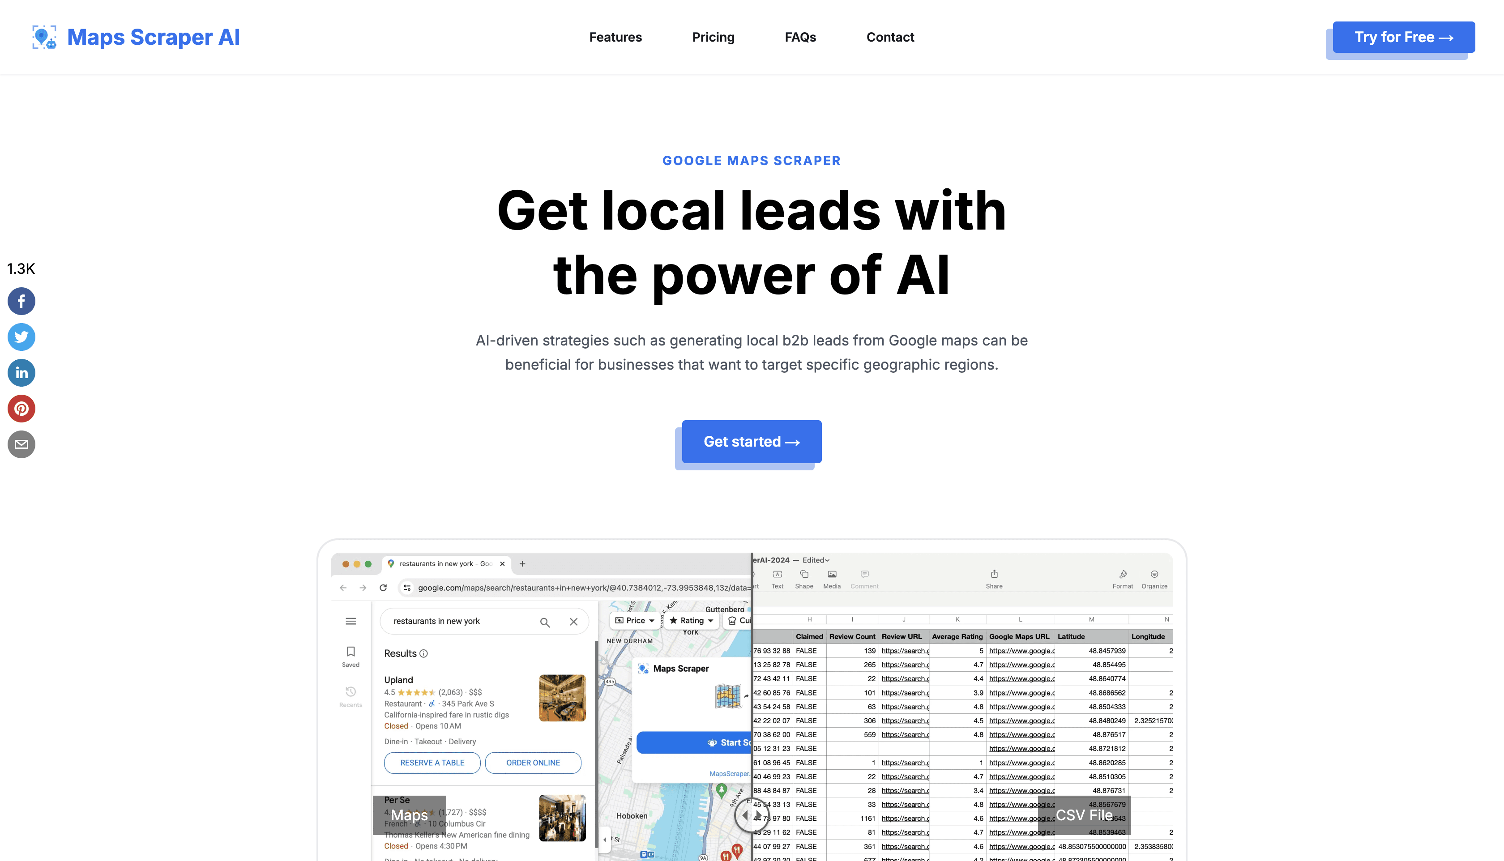Click the Google Maps URL column header
The width and height of the screenshot is (1504, 861).
point(1019,636)
